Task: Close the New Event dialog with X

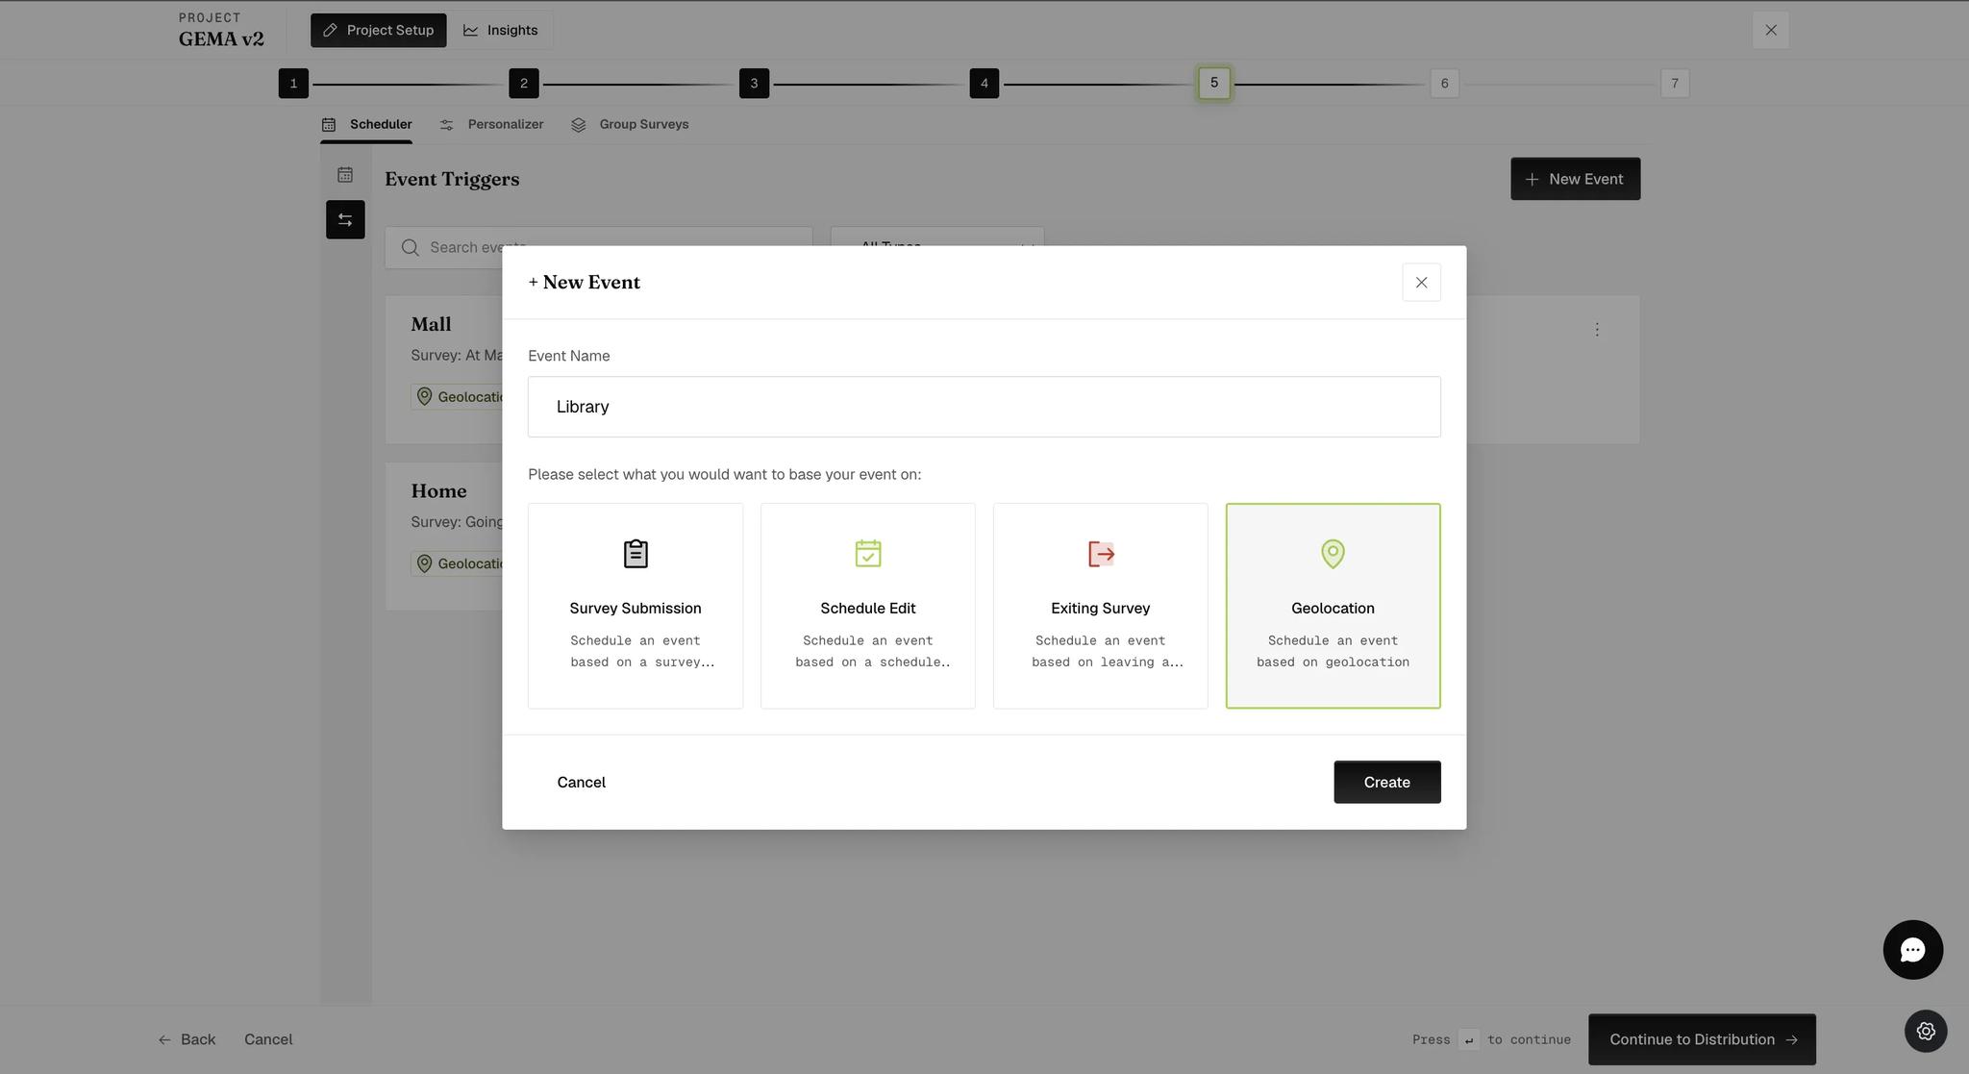Action: [1421, 283]
